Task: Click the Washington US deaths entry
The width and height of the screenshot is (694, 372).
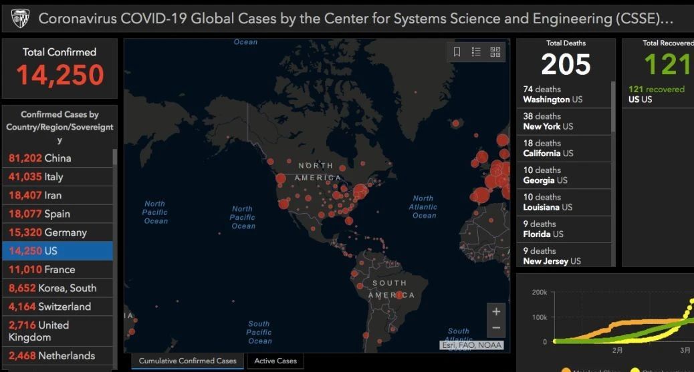Action: pyautogui.click(x=563, y=94)
